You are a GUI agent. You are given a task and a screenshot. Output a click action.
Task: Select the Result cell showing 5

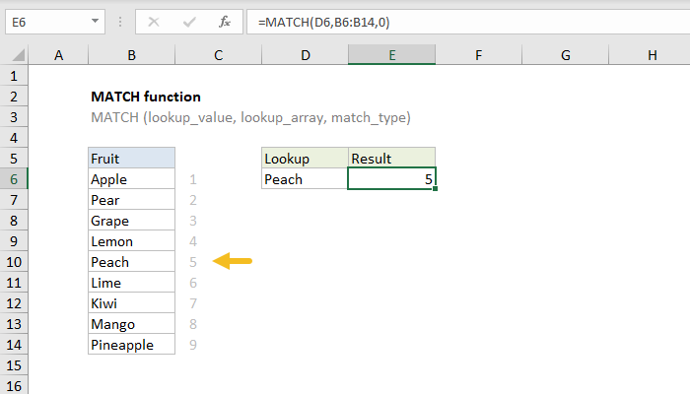(x=391, y=179)
